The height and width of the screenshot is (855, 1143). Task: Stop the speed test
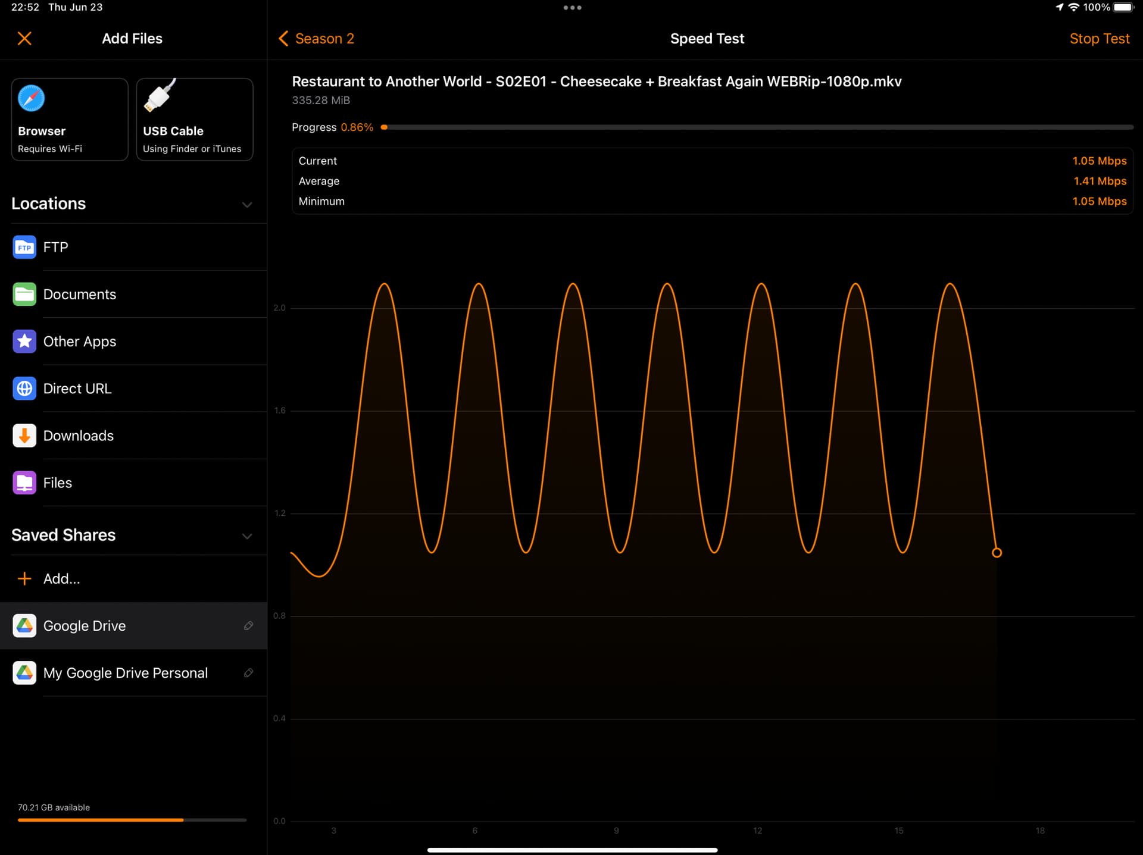[x=1099, y=39]
